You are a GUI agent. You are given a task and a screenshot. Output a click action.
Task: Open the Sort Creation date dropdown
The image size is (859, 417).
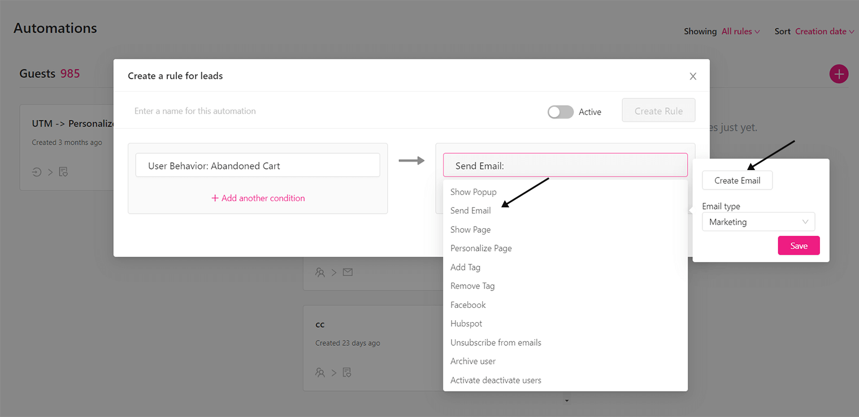[824, 32]
